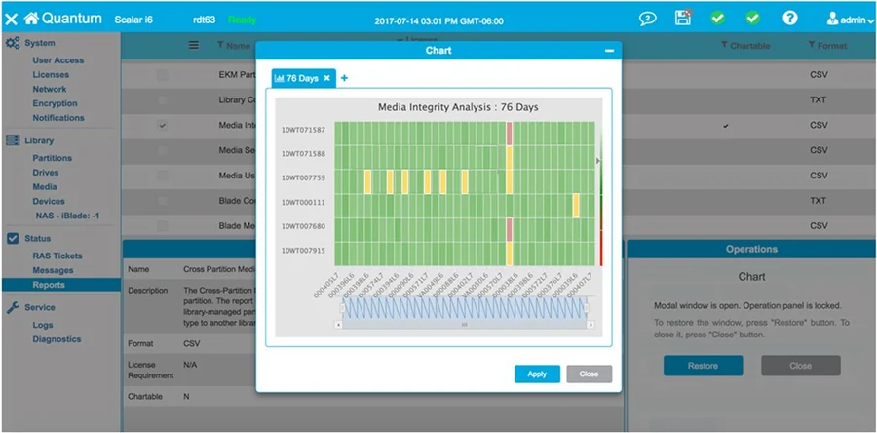This screenshot has height=433, width=877.
Task: Click the System gears icon in sidebar
Action: pos(13,43)
